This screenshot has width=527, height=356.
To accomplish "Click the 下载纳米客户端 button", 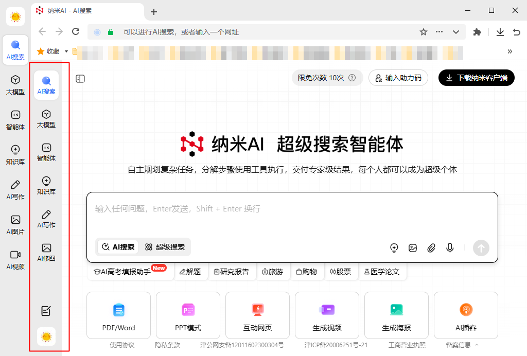I will (x=476, y=78).
